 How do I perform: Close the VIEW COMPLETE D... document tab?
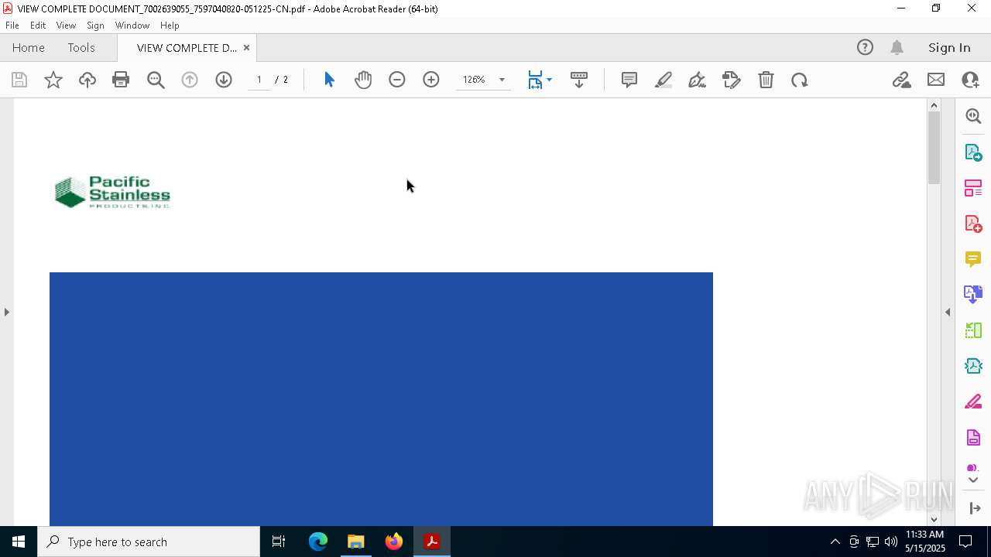point(246,47)
